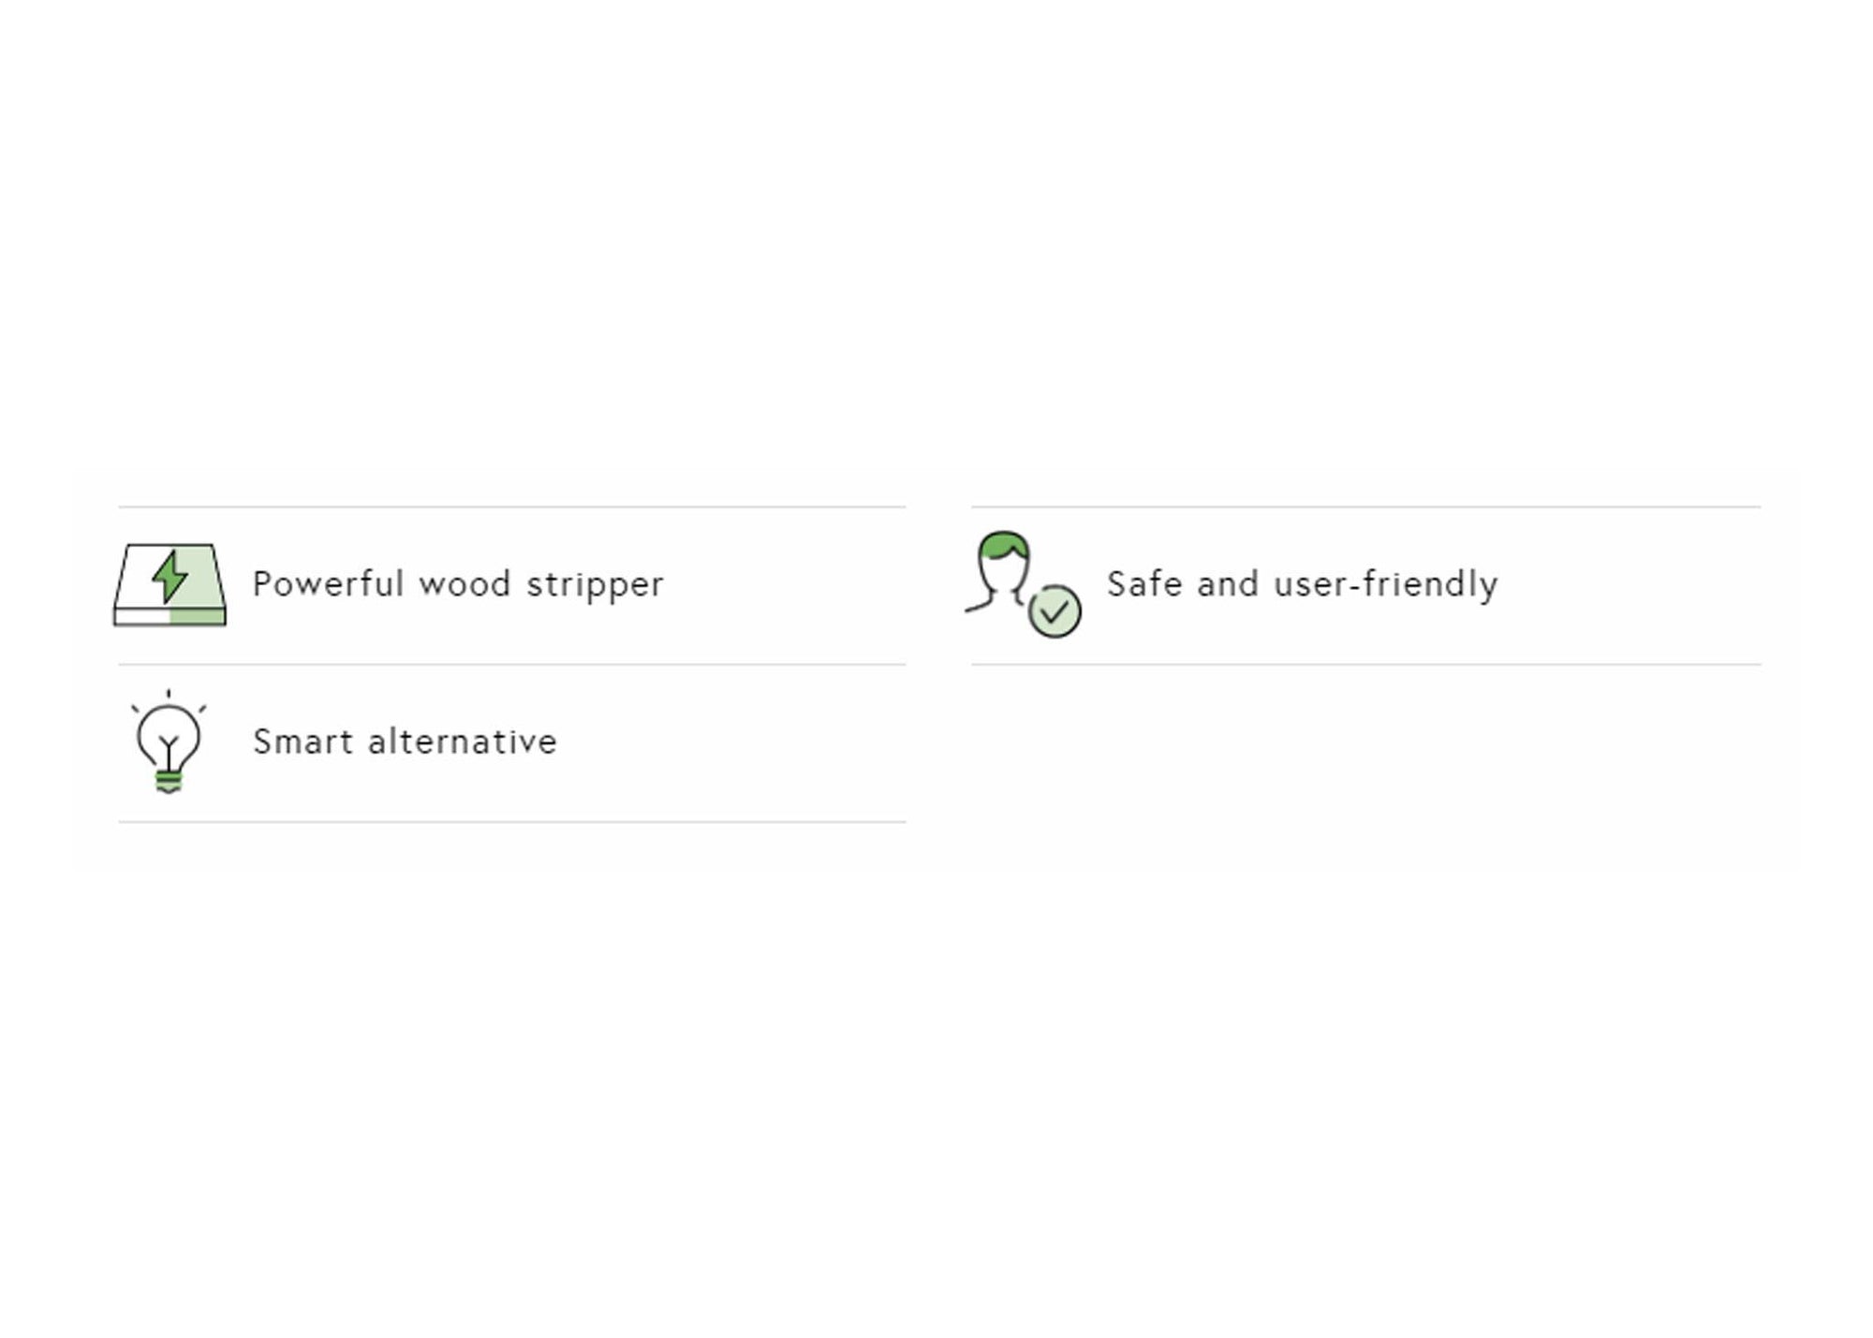Click the word "Powerful"
This screenshot has height=1338, width=1873.
click(328, 584)
